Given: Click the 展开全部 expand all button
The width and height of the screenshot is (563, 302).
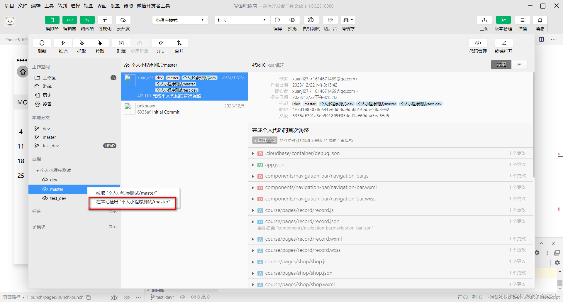Looking at the screenshot, I should pos(265,141).
